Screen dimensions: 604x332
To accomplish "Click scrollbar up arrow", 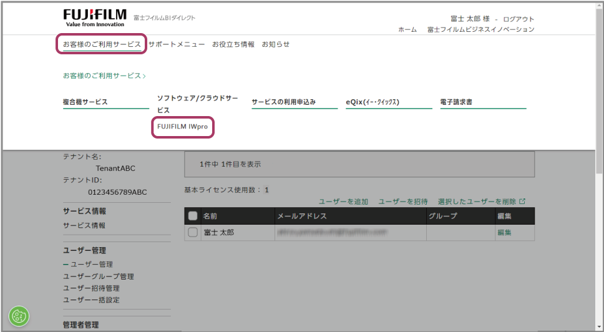I will pos(598,5).
